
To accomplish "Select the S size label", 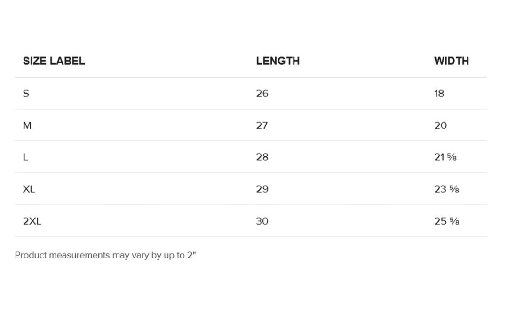I will point(26,94).
